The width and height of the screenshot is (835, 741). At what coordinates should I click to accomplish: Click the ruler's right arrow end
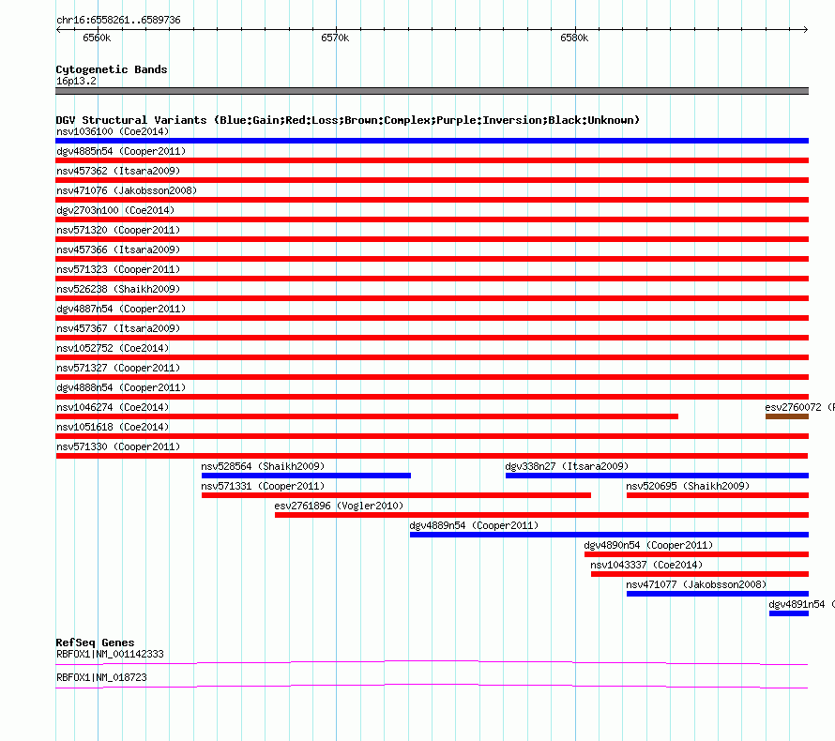(x=806, y=29)
